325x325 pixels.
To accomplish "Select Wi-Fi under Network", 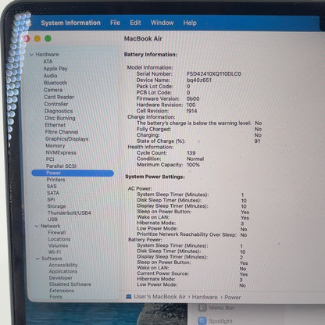I will coord(55,252).
